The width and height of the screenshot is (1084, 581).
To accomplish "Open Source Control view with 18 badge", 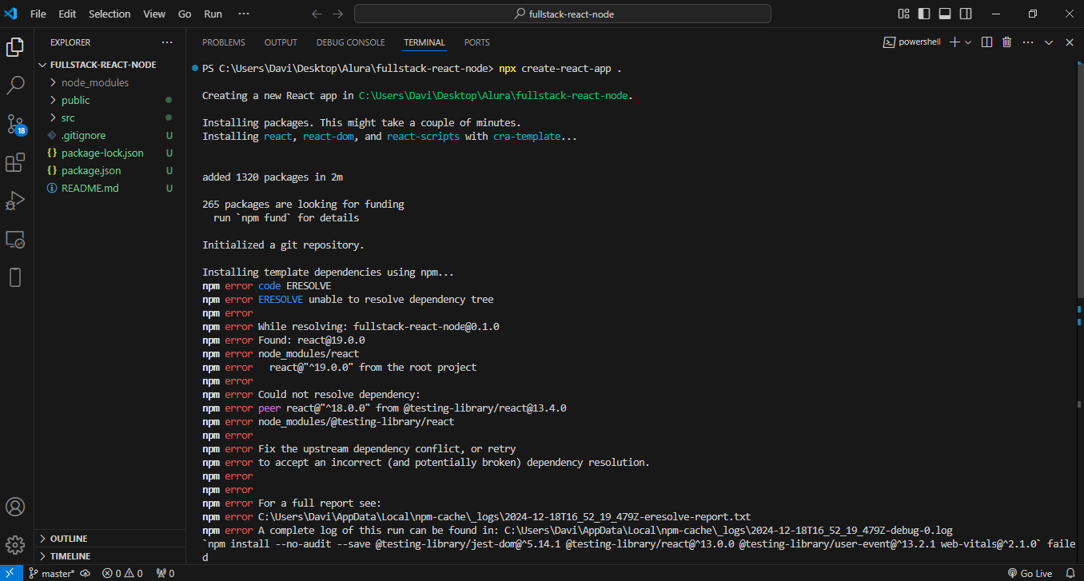I will [x=15, y=124].
